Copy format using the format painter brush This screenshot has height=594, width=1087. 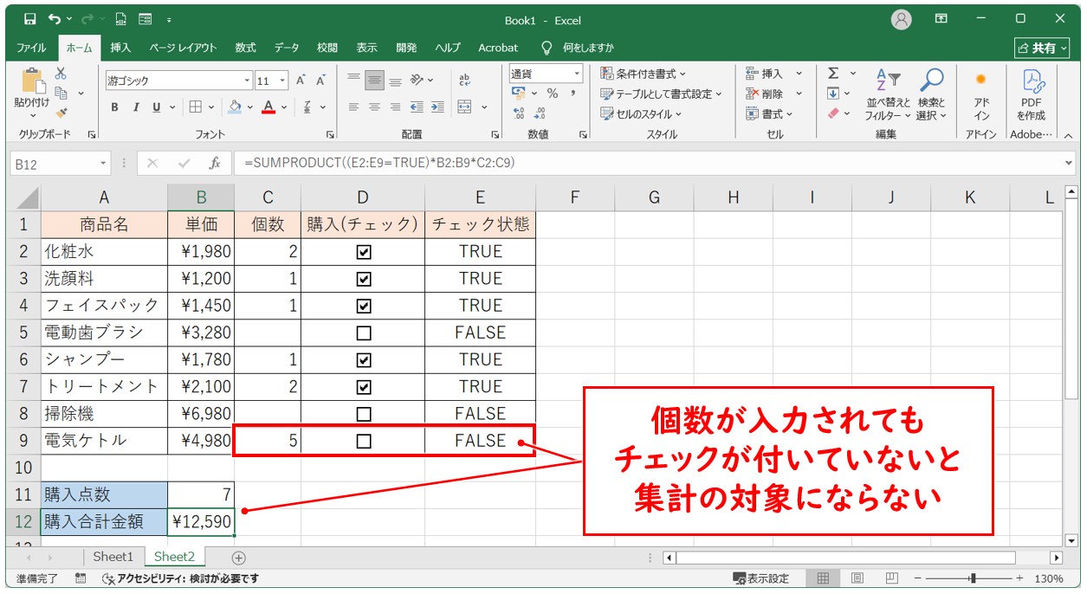61,112
